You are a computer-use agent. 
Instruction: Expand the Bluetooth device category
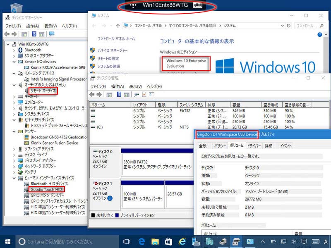coord(14,50)
